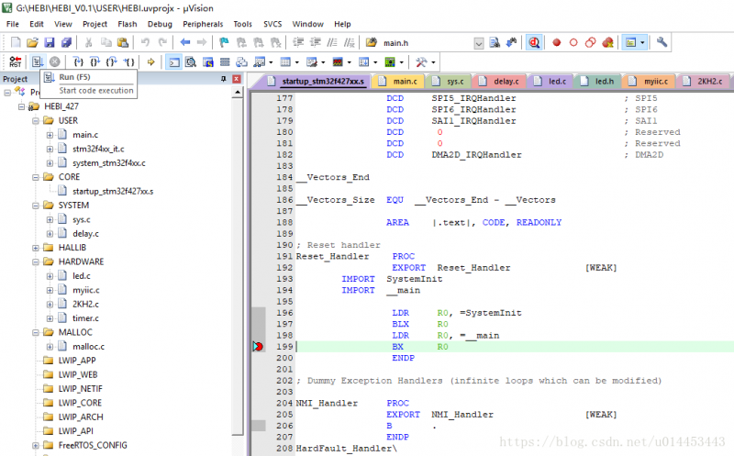The width and height of the screenshot is (734, 456).
Task: Pin the Project panel
Action: pyautogui.click(x=224, y=80)
